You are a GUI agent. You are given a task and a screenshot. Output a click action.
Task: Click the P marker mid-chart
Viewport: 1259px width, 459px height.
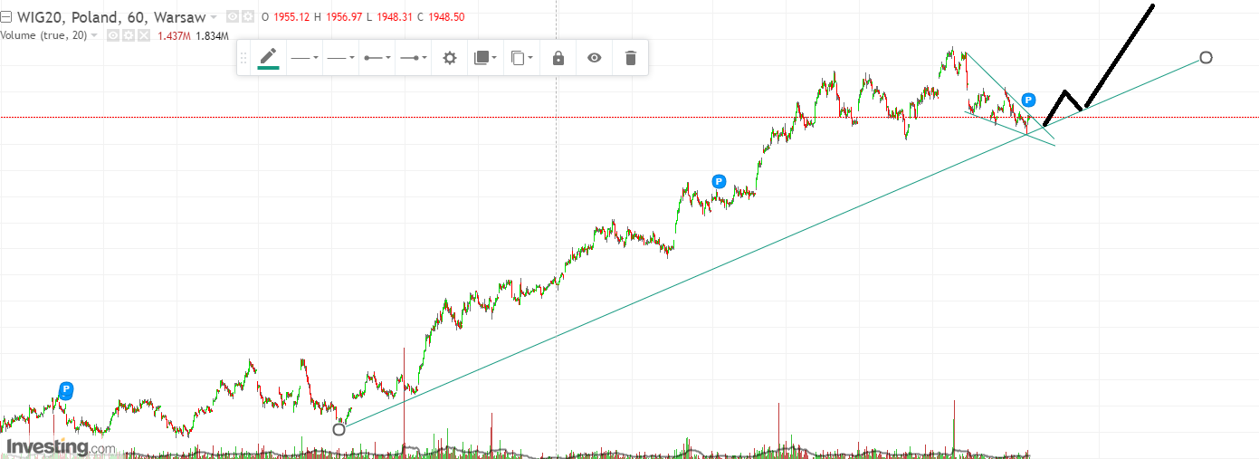tap(720, 181)
